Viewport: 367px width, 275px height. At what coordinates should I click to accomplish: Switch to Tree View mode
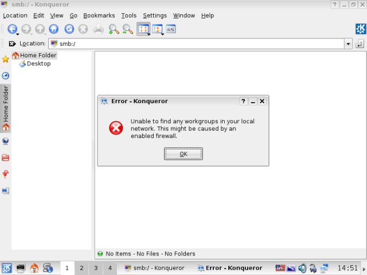coord(157,29)
